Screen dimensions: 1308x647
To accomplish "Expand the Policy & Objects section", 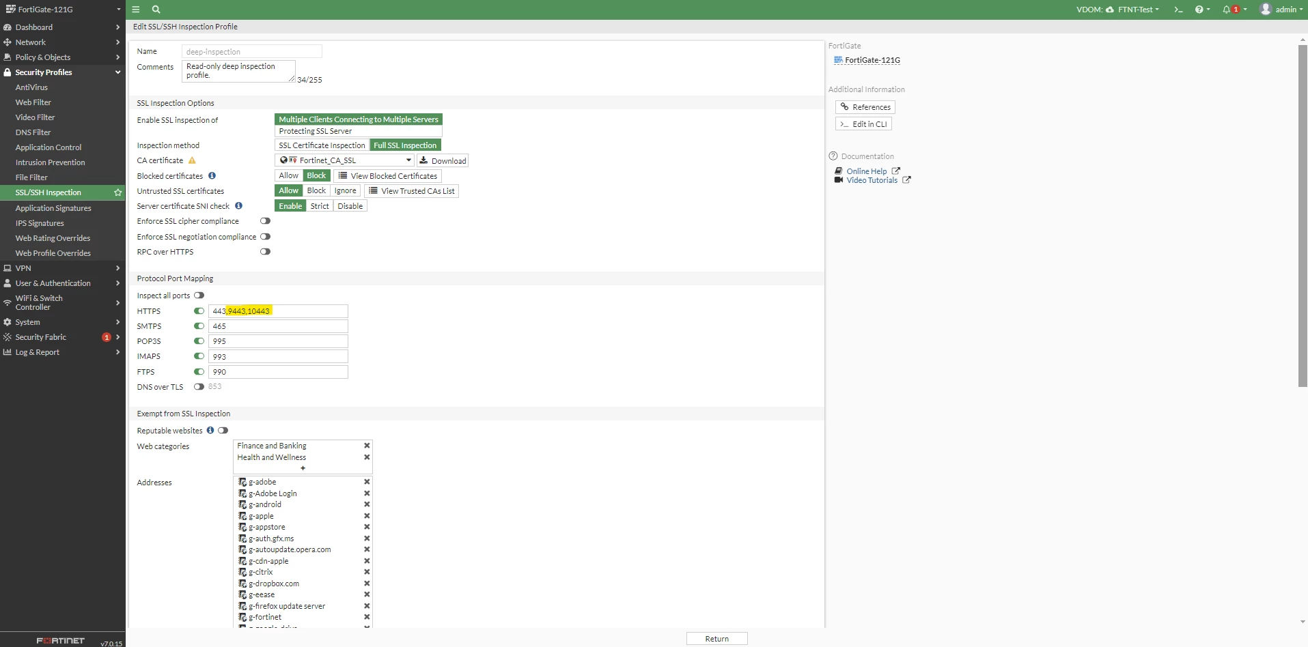I will click(x=63, y=57).
